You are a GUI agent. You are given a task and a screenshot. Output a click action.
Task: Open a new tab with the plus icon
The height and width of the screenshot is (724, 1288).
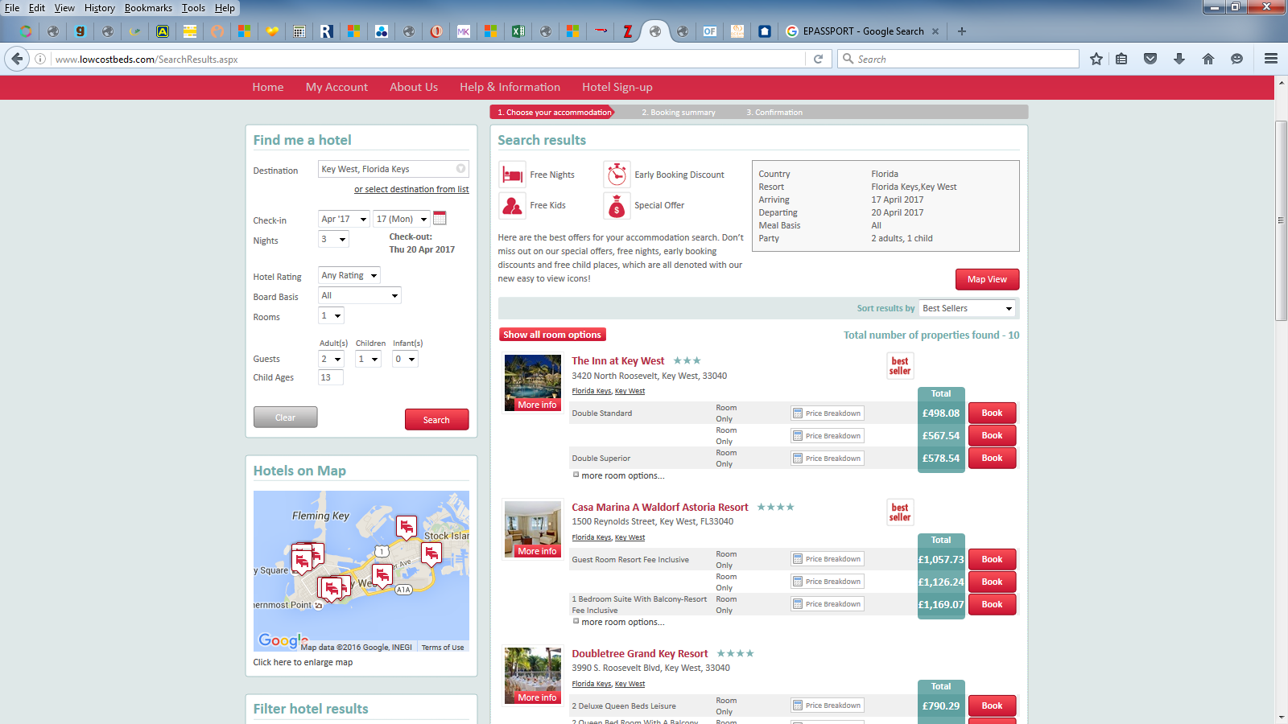tap(962, 31)
